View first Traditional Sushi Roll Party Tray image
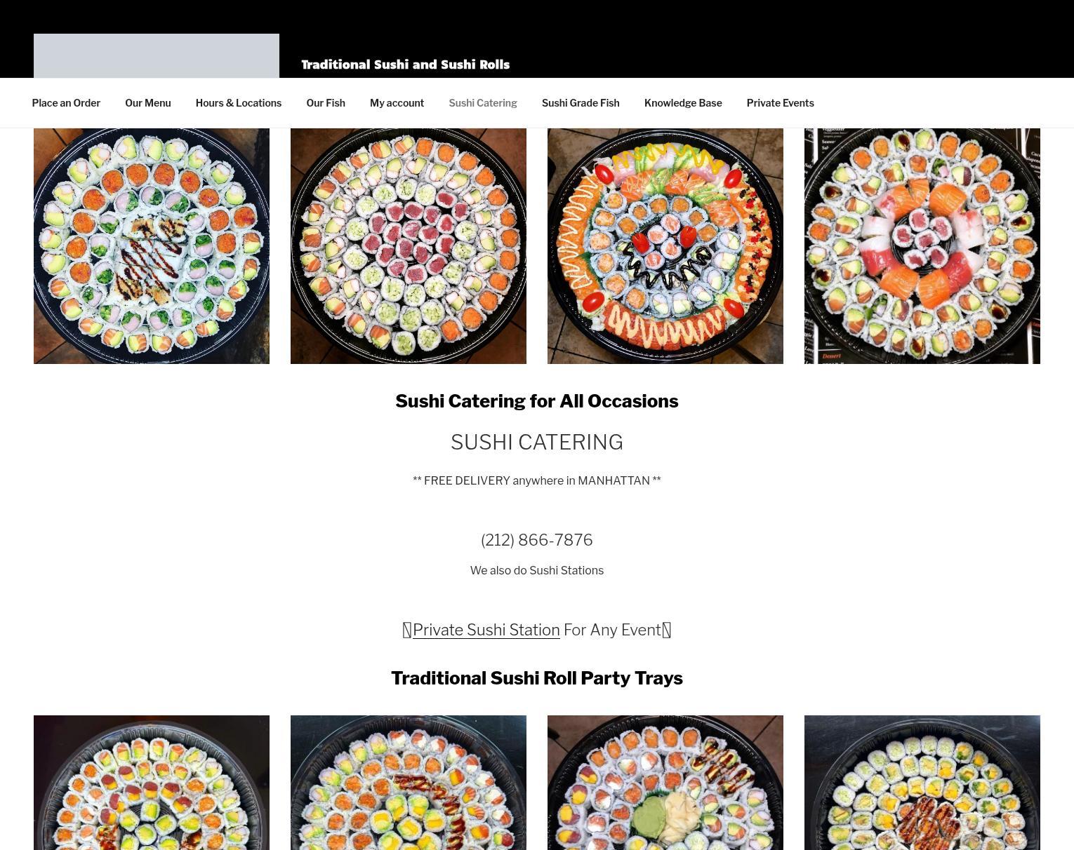 [152, 783]
